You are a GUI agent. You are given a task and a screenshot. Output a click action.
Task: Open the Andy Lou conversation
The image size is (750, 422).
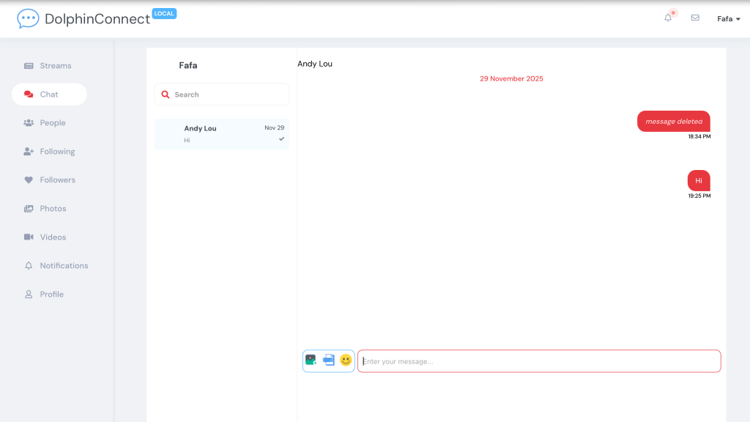(221, 134)
